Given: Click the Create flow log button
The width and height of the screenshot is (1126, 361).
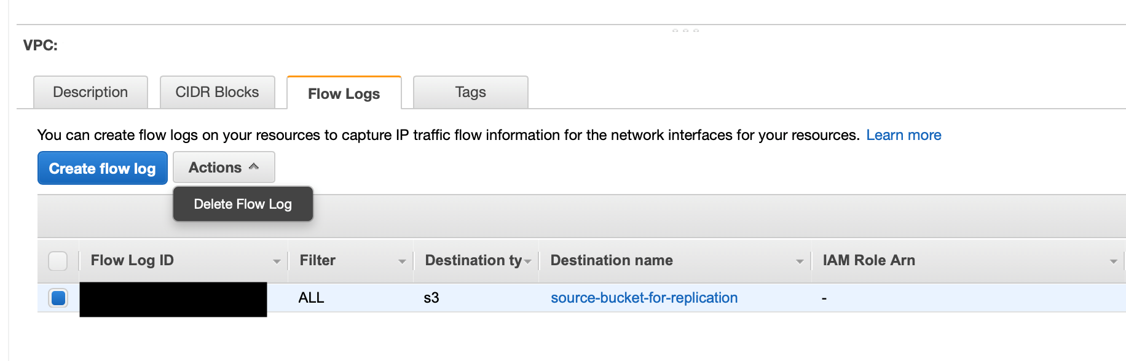Looking at the screenshot, I should [x=102, y=168].
